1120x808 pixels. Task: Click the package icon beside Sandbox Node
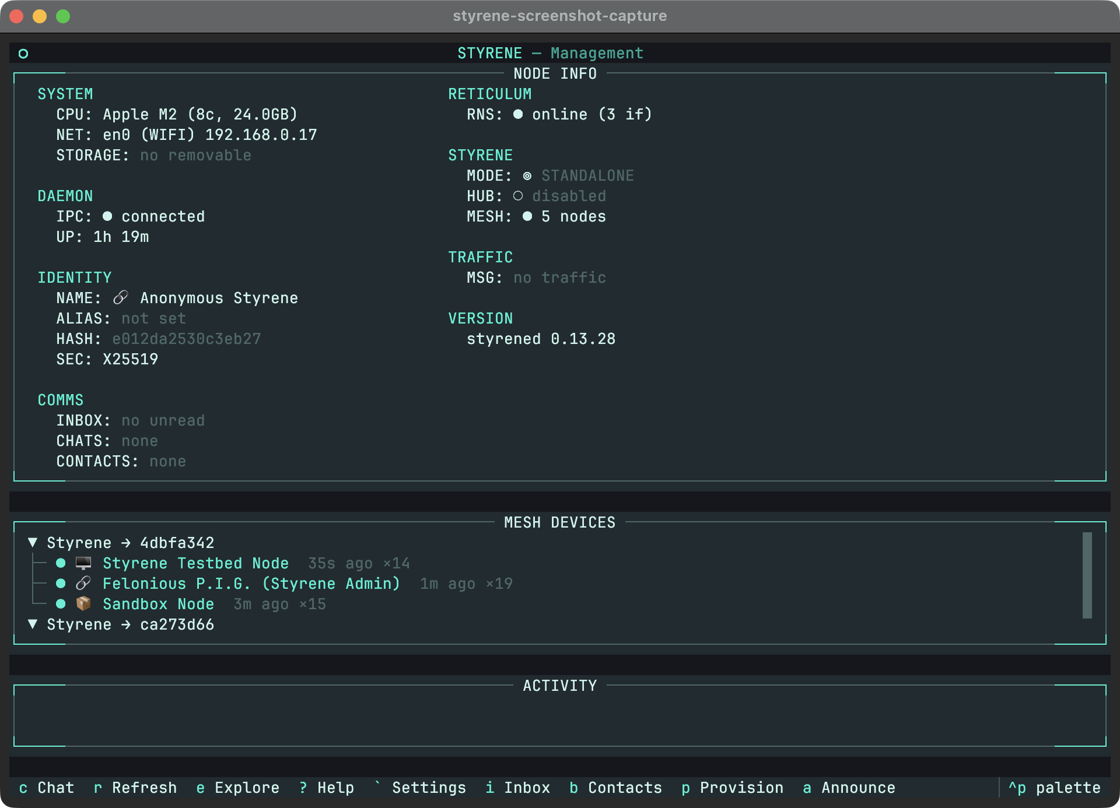pyautogui.click(x=83, y=603)
